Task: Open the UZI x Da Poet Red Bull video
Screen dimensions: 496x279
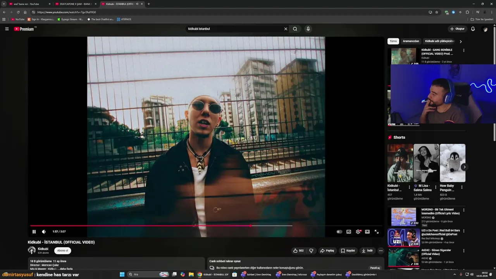Action: pyautogui.click(x=403, y=238)
